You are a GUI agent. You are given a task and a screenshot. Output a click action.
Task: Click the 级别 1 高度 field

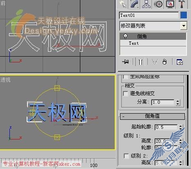(166, 141)
